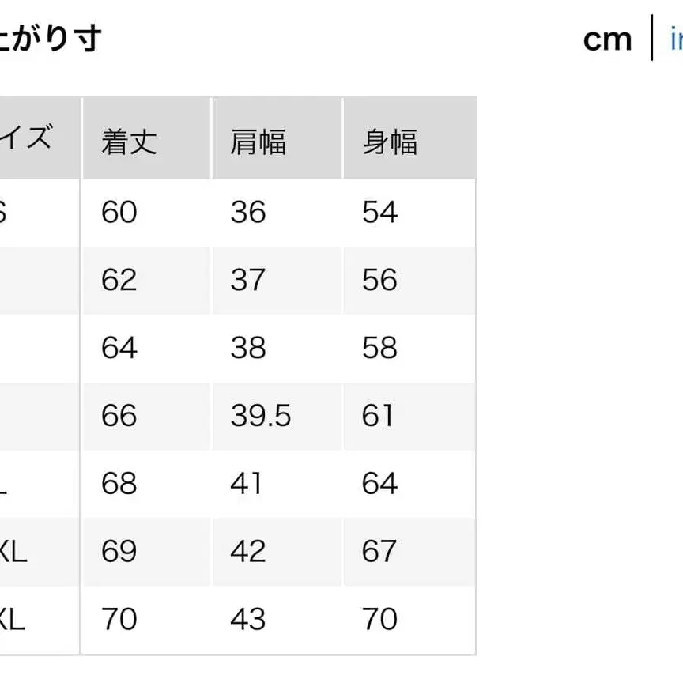Select the cell showing 36 shoulder width
The image size is (683, 683).
click(x=250, y=212)
